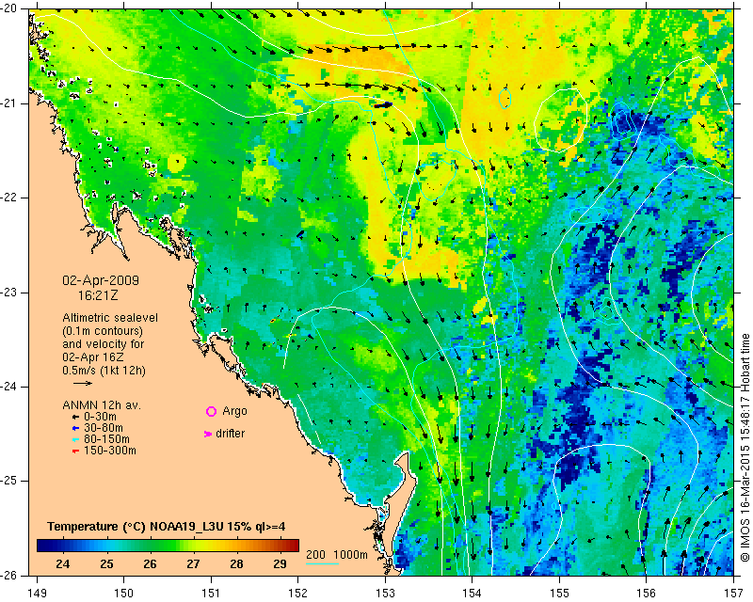753x602 pixels.
Task: Click latitude axis label '-21'
Action: coord(9,103)
